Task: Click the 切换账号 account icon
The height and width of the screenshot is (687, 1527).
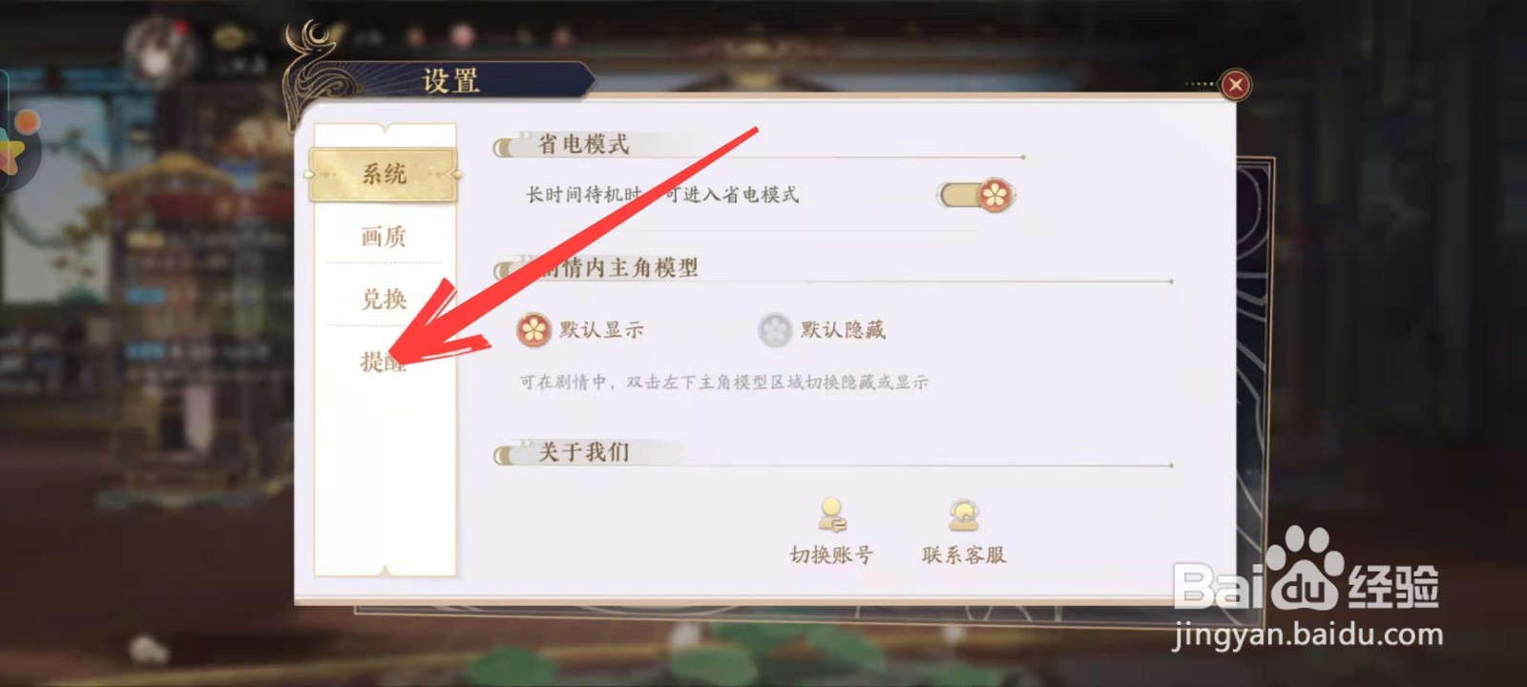Action: click(x=831, y=514)
